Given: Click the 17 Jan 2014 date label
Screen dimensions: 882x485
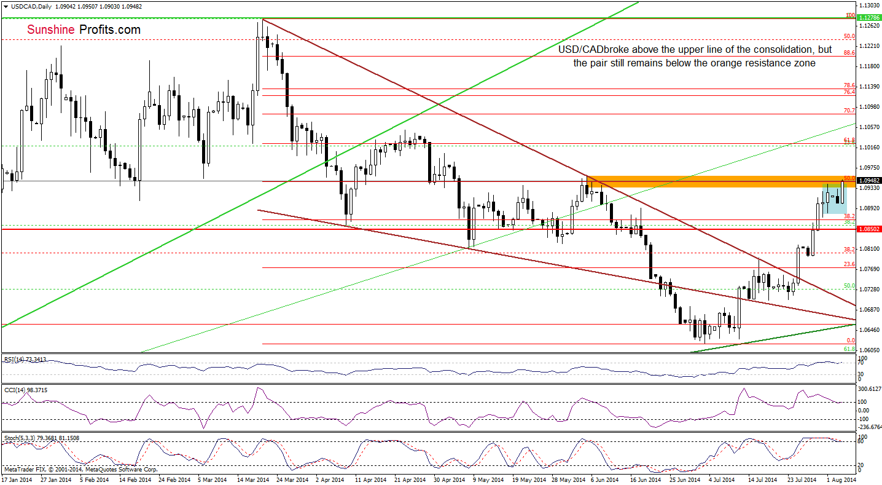Looking at the screenshot, I should click(x=17, y=479).
